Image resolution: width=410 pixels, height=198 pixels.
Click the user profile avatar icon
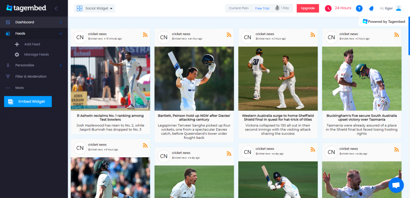398,8
